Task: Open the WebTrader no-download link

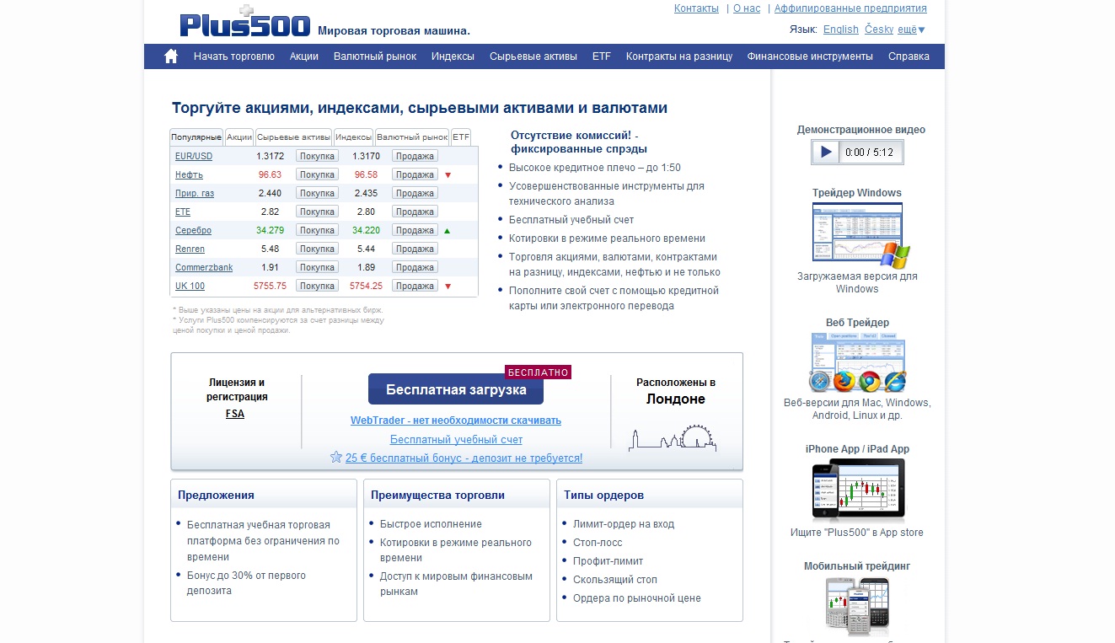Action: pos(456,421)
